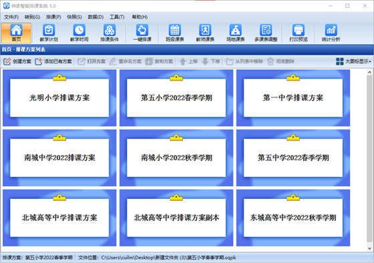Select 南城小学2022秋季学期 card
Image resolution: width=374 pixels, height=263 pixels.
click(176, 158)
